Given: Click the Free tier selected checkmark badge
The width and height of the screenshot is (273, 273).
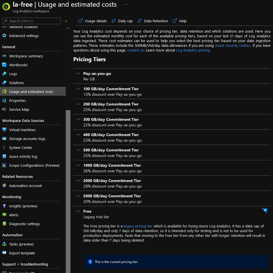Looking at the screenshot, I should (265, 210).
